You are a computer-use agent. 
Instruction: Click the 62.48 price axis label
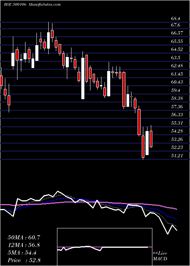(177, 66)
